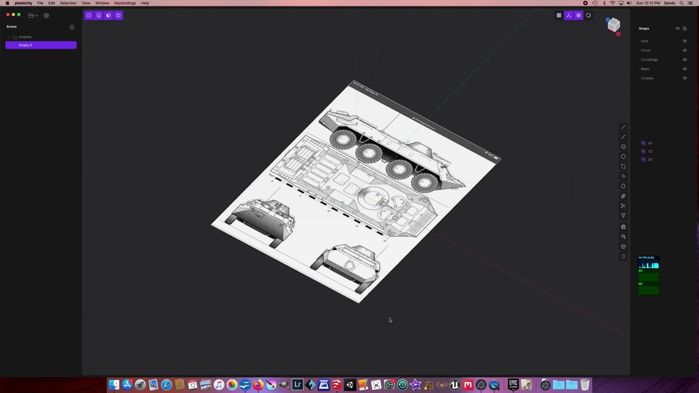
Task: Open the Window menu
Action: click(x=102, y=3)
